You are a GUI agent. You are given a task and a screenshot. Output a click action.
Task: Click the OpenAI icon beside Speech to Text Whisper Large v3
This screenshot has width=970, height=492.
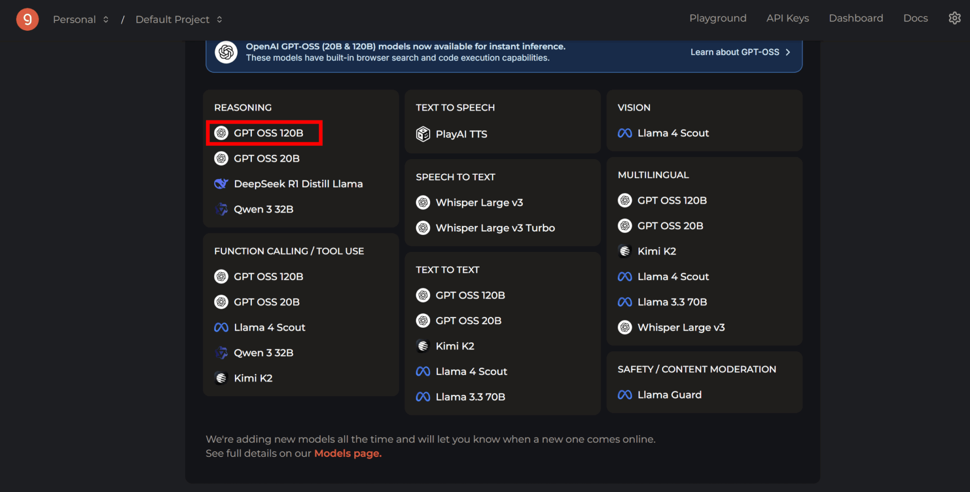[423, 202]
